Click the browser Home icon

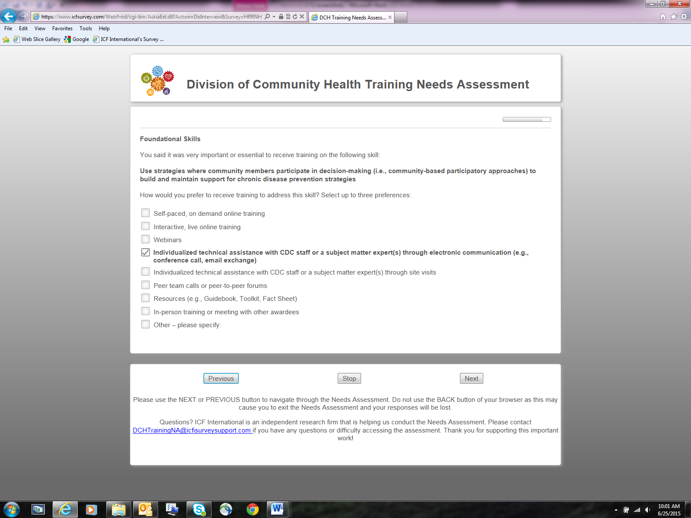point(663,17)
